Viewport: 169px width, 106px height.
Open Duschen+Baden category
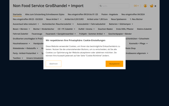(x=105, y=29)
